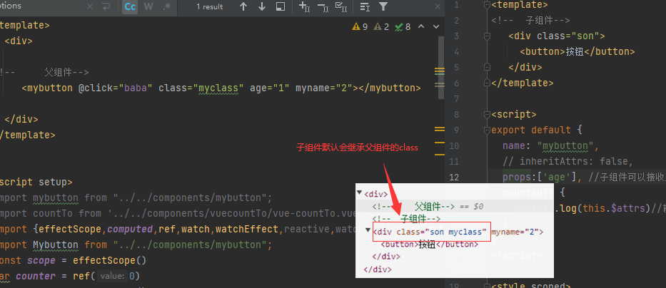Click the counter = ref(0) line
This screenshot has height=288, width=666.
70,276
